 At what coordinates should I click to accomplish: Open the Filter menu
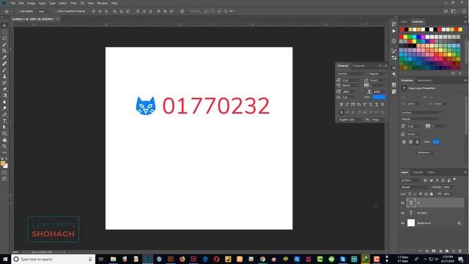(73, 3)
